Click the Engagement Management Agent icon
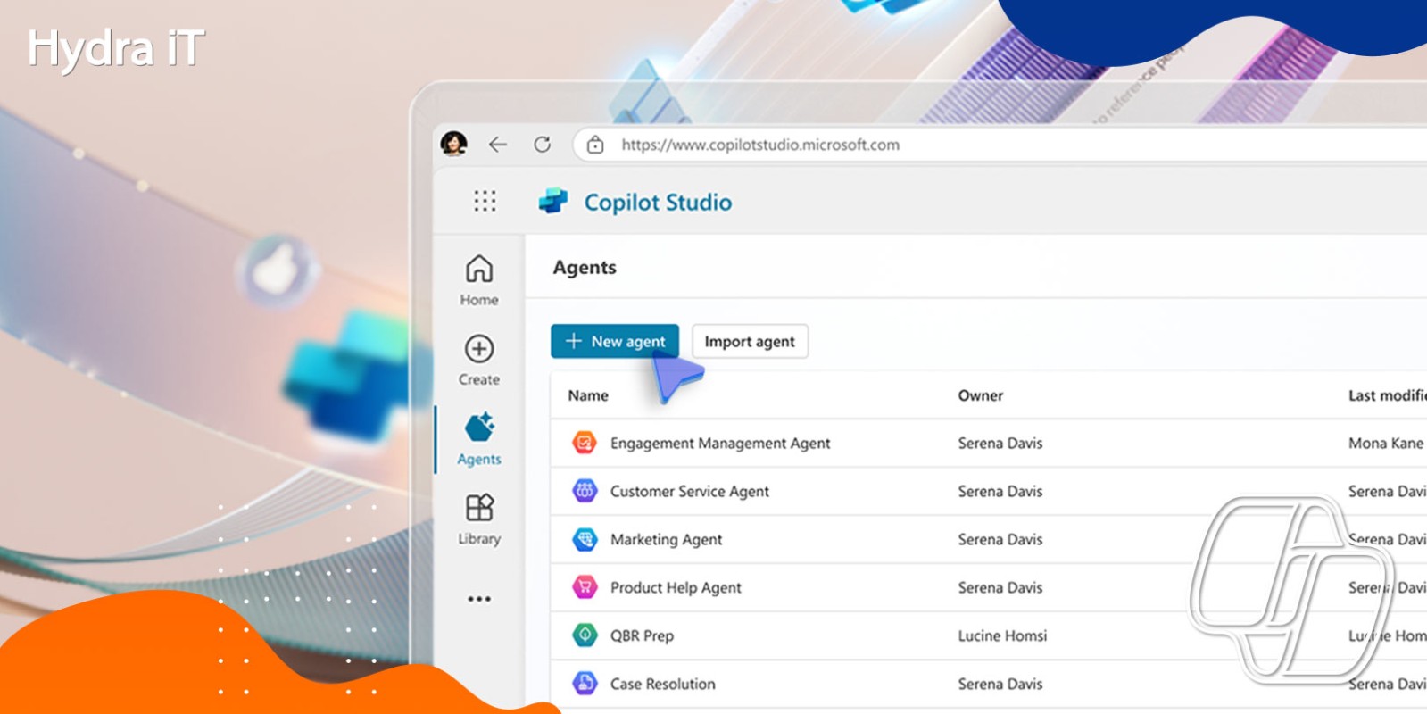This screenshot has height=714, width=1427. click(x=585, y=442)
